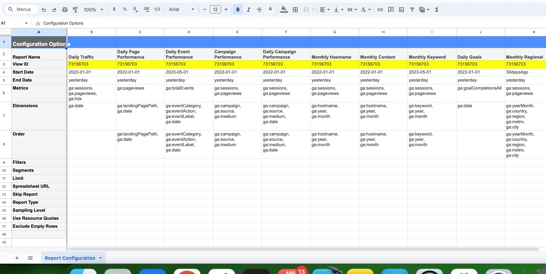Toggle Bold formatting
Image resolution: width=546 pixels, height=274 pixels.
[238, 10]
